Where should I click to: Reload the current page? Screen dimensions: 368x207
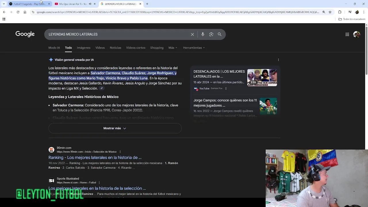click(18, 12)
